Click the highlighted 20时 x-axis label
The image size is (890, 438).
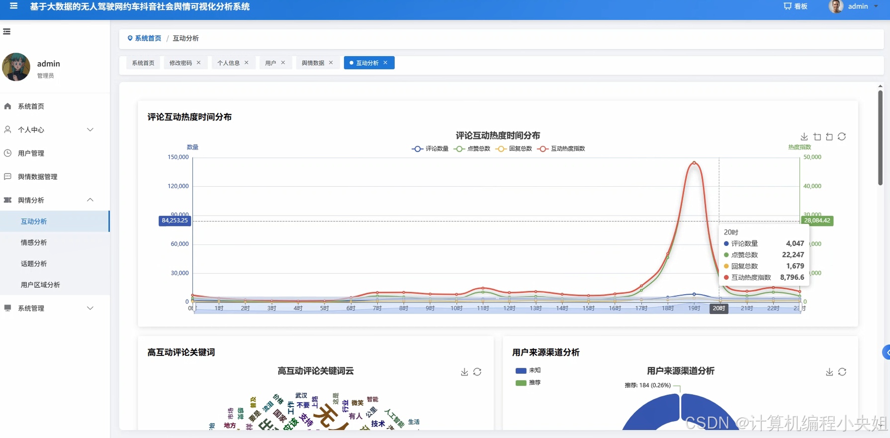(x=719, y=309)
